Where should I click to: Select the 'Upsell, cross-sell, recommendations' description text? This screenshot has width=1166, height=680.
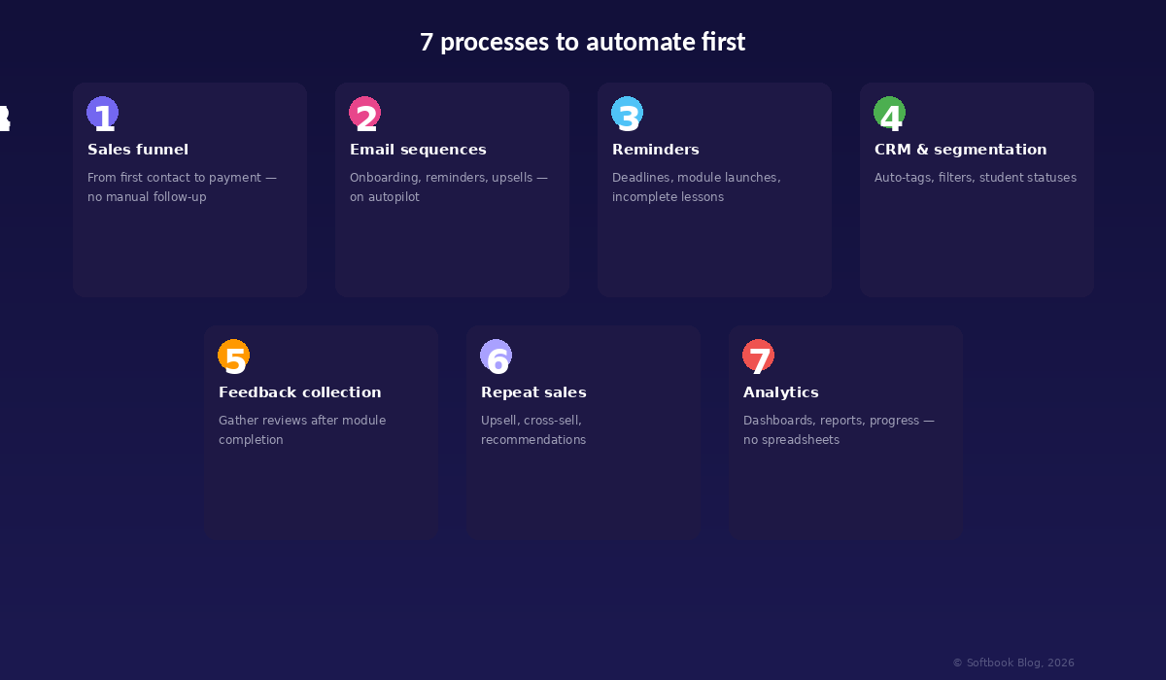tap(532, 430)
